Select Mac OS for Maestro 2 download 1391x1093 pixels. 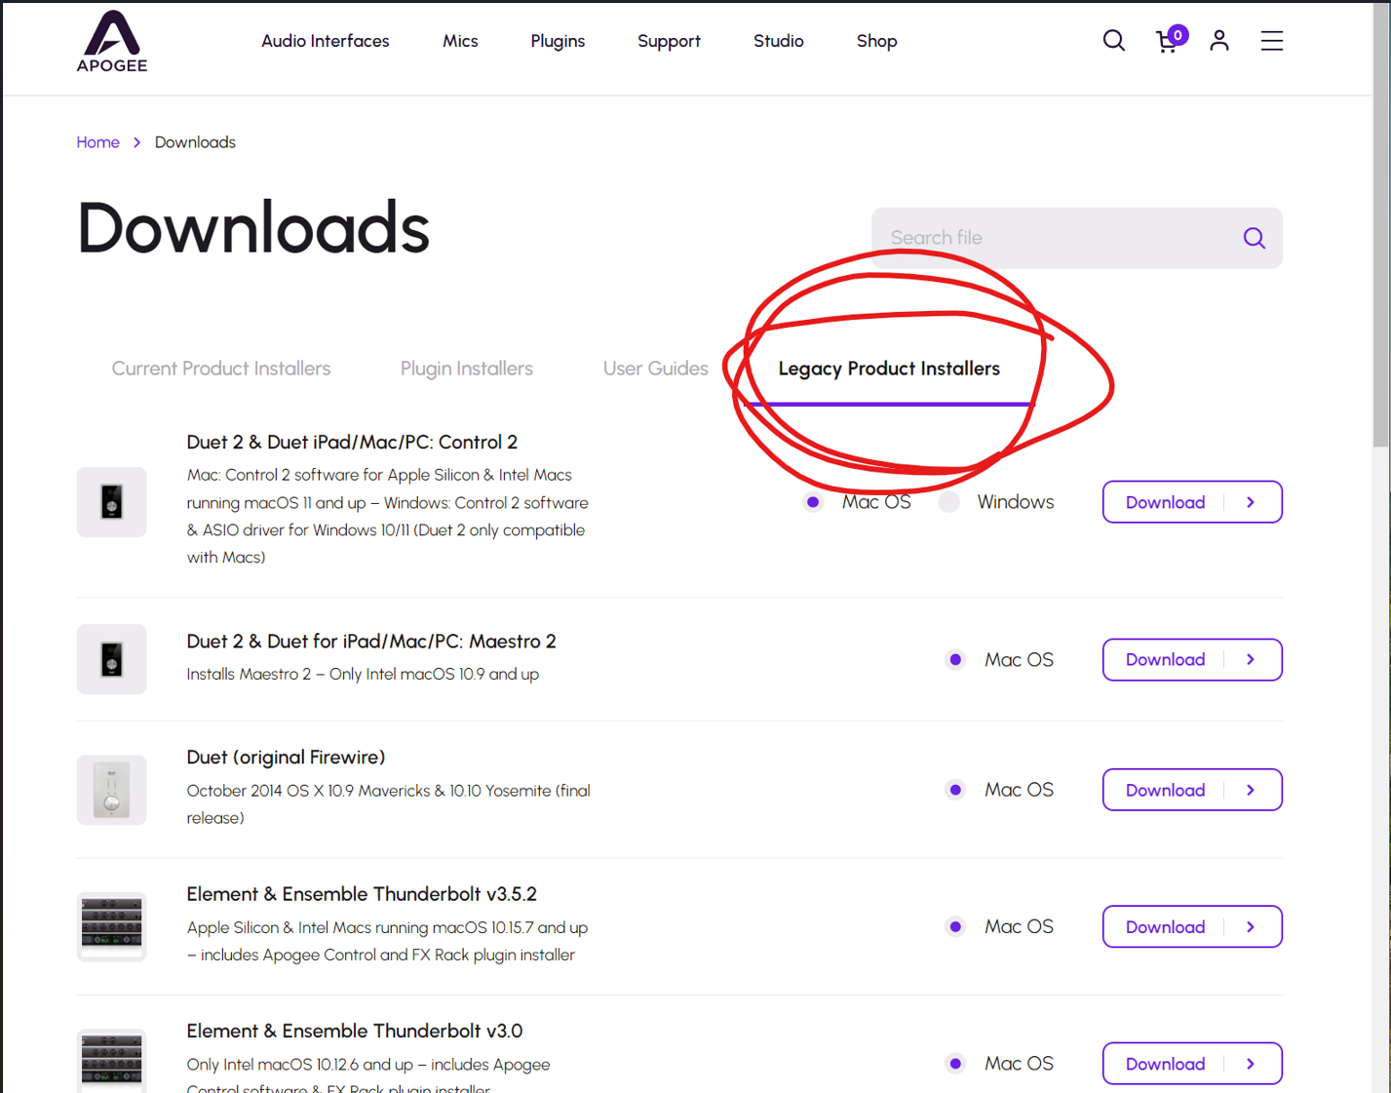[x=955, y=659]
